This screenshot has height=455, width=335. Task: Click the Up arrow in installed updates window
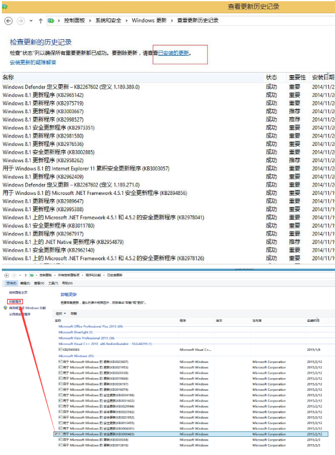[25, 275]
